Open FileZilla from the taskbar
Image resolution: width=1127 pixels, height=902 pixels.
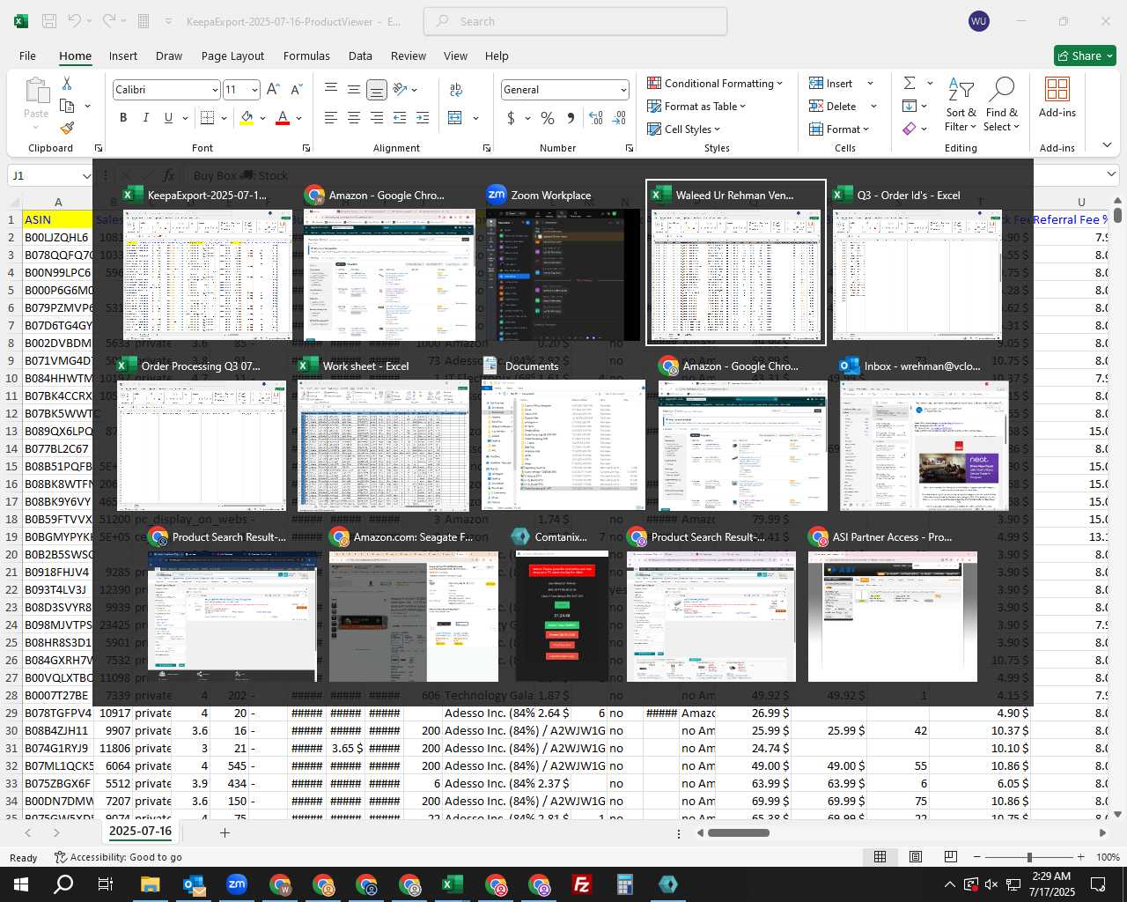click(x=581, y=884)
